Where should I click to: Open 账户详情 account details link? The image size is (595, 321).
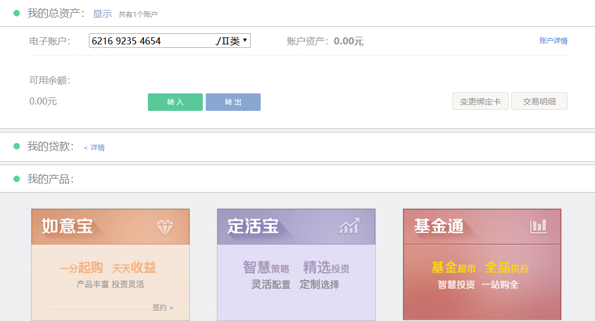[x=554, y=40]
